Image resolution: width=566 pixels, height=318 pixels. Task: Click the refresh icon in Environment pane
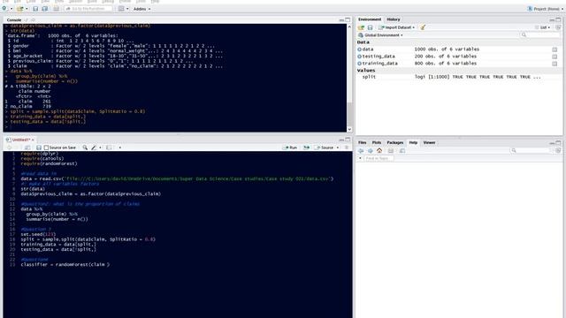coord(558,27)
